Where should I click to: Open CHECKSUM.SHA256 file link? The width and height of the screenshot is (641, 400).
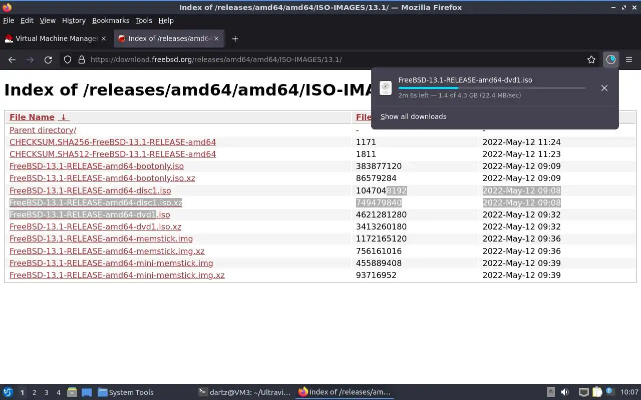pos(113,142)
